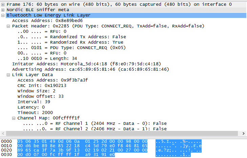Screen dimensions: 247x158
Task: Select the top-level Access Address 0x8e89bed6 row
Action: (47, 21)
